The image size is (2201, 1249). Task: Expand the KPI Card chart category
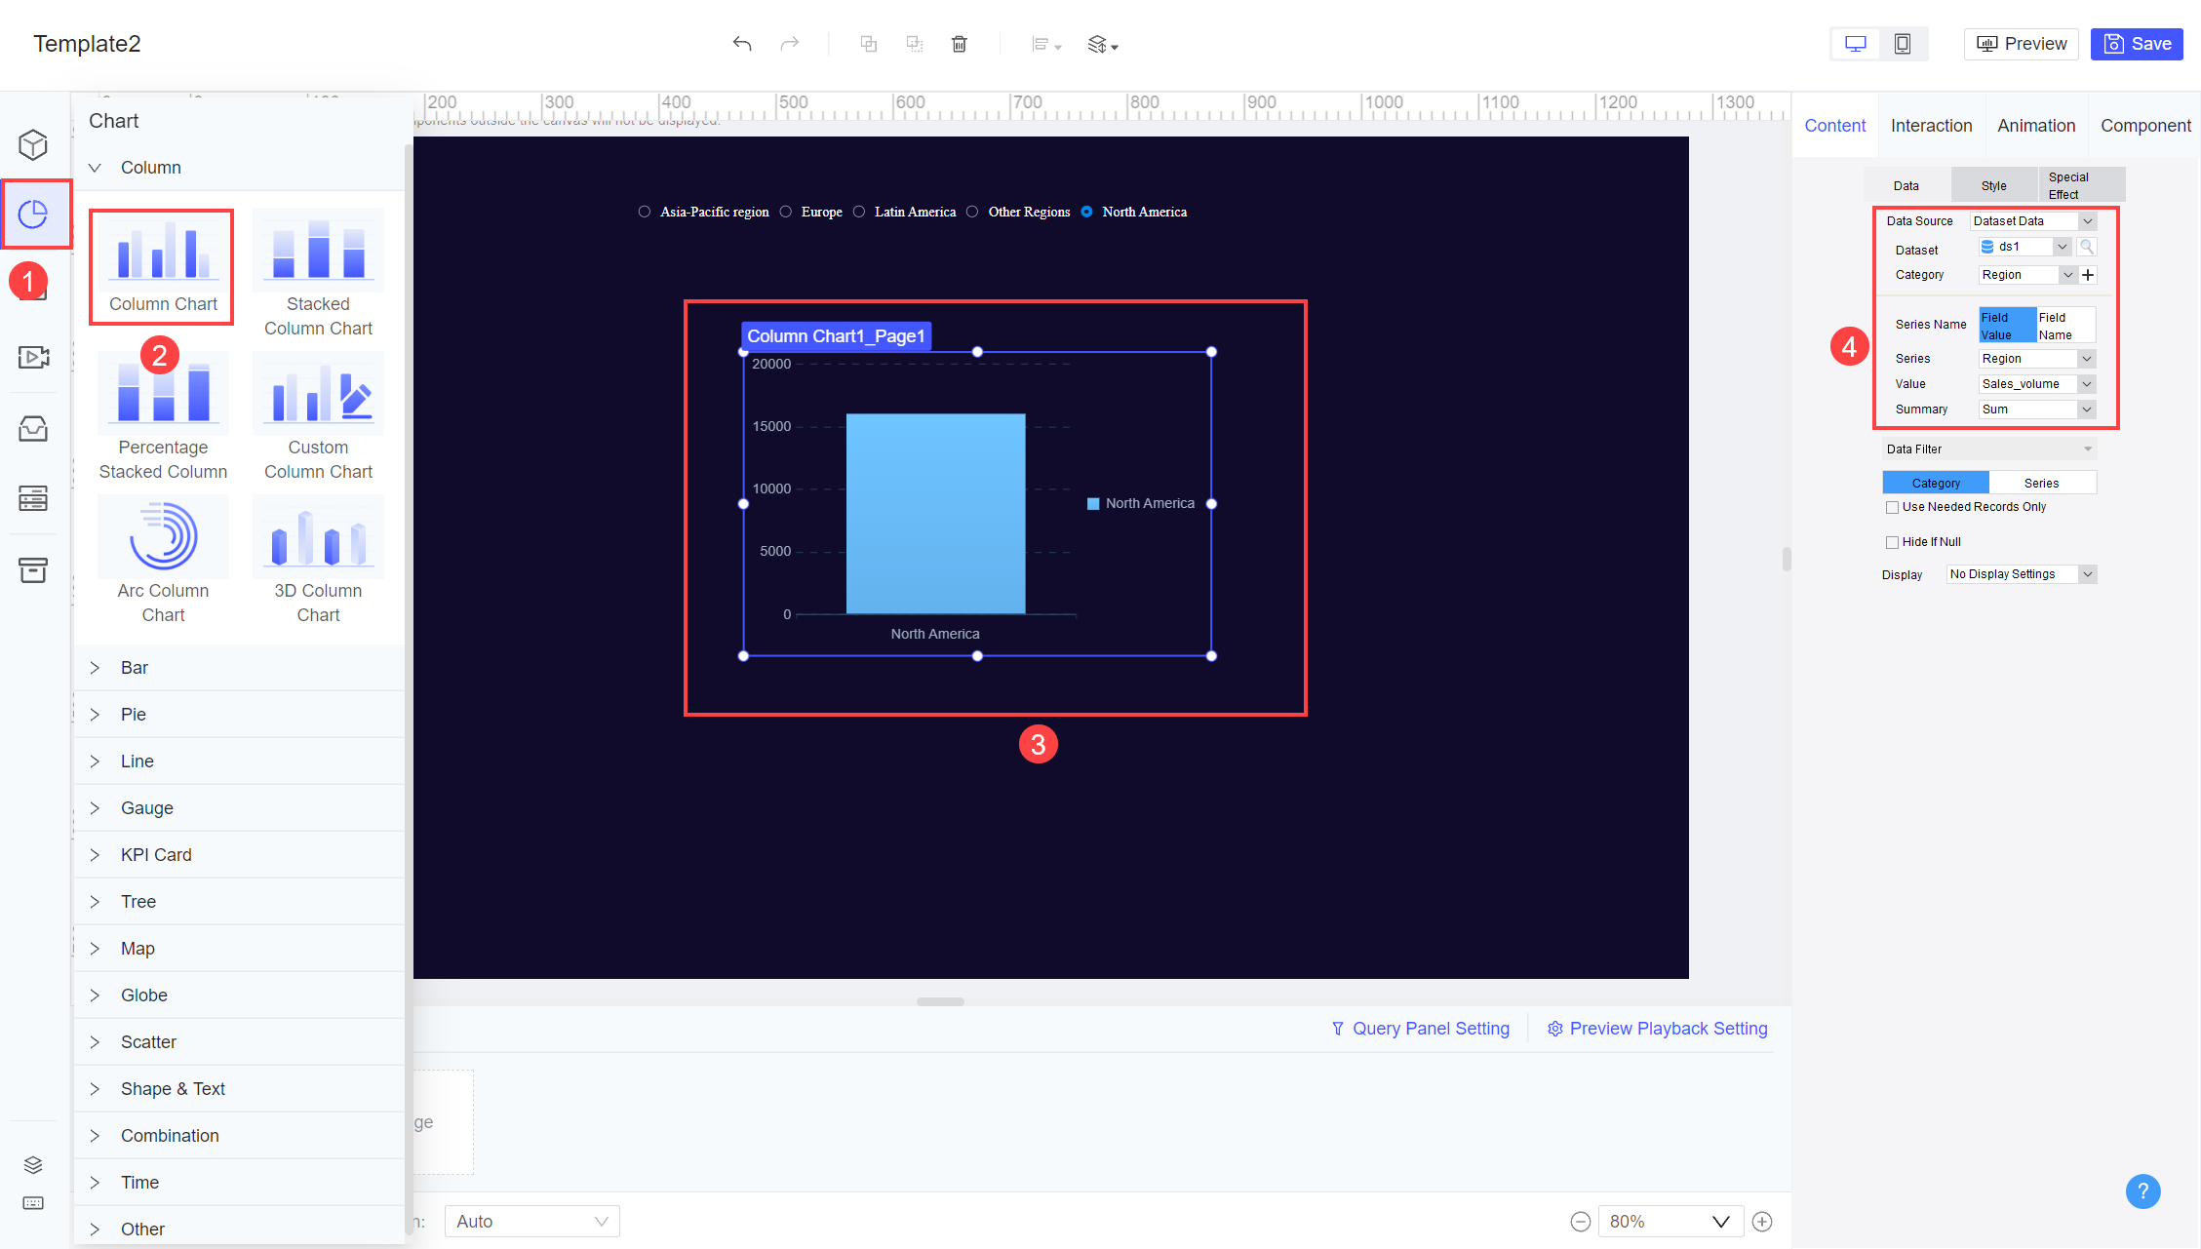239,855
